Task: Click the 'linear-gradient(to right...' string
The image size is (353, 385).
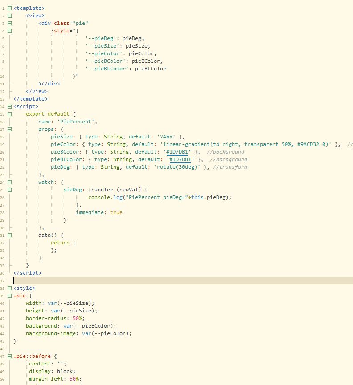Action: pos(246,144)
